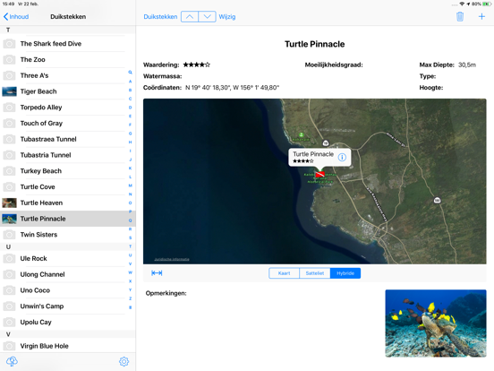494x371 pixels.
Task: Jump to letter A in index bar
Action: [x=130, y=82]
